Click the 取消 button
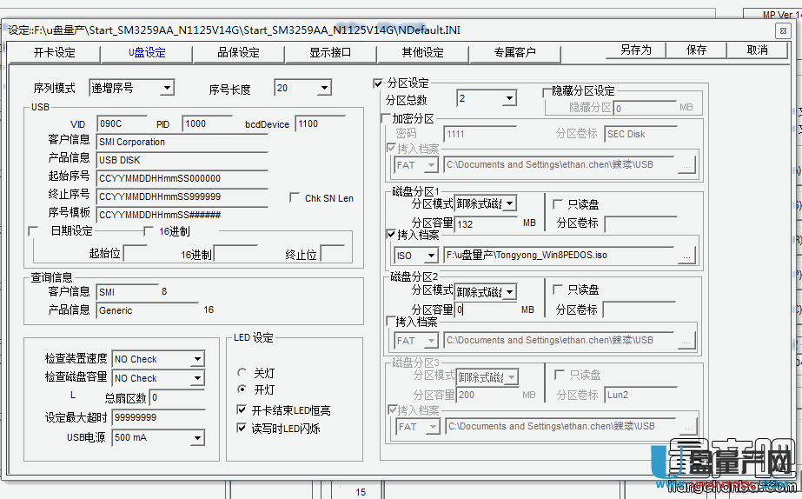 click(x=757, y=50)
